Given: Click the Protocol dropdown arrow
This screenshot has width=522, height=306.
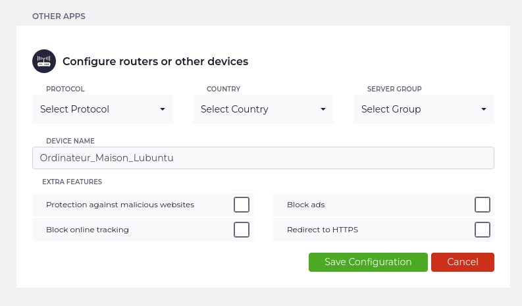Looking at the screenshot, I should (163, 109).
